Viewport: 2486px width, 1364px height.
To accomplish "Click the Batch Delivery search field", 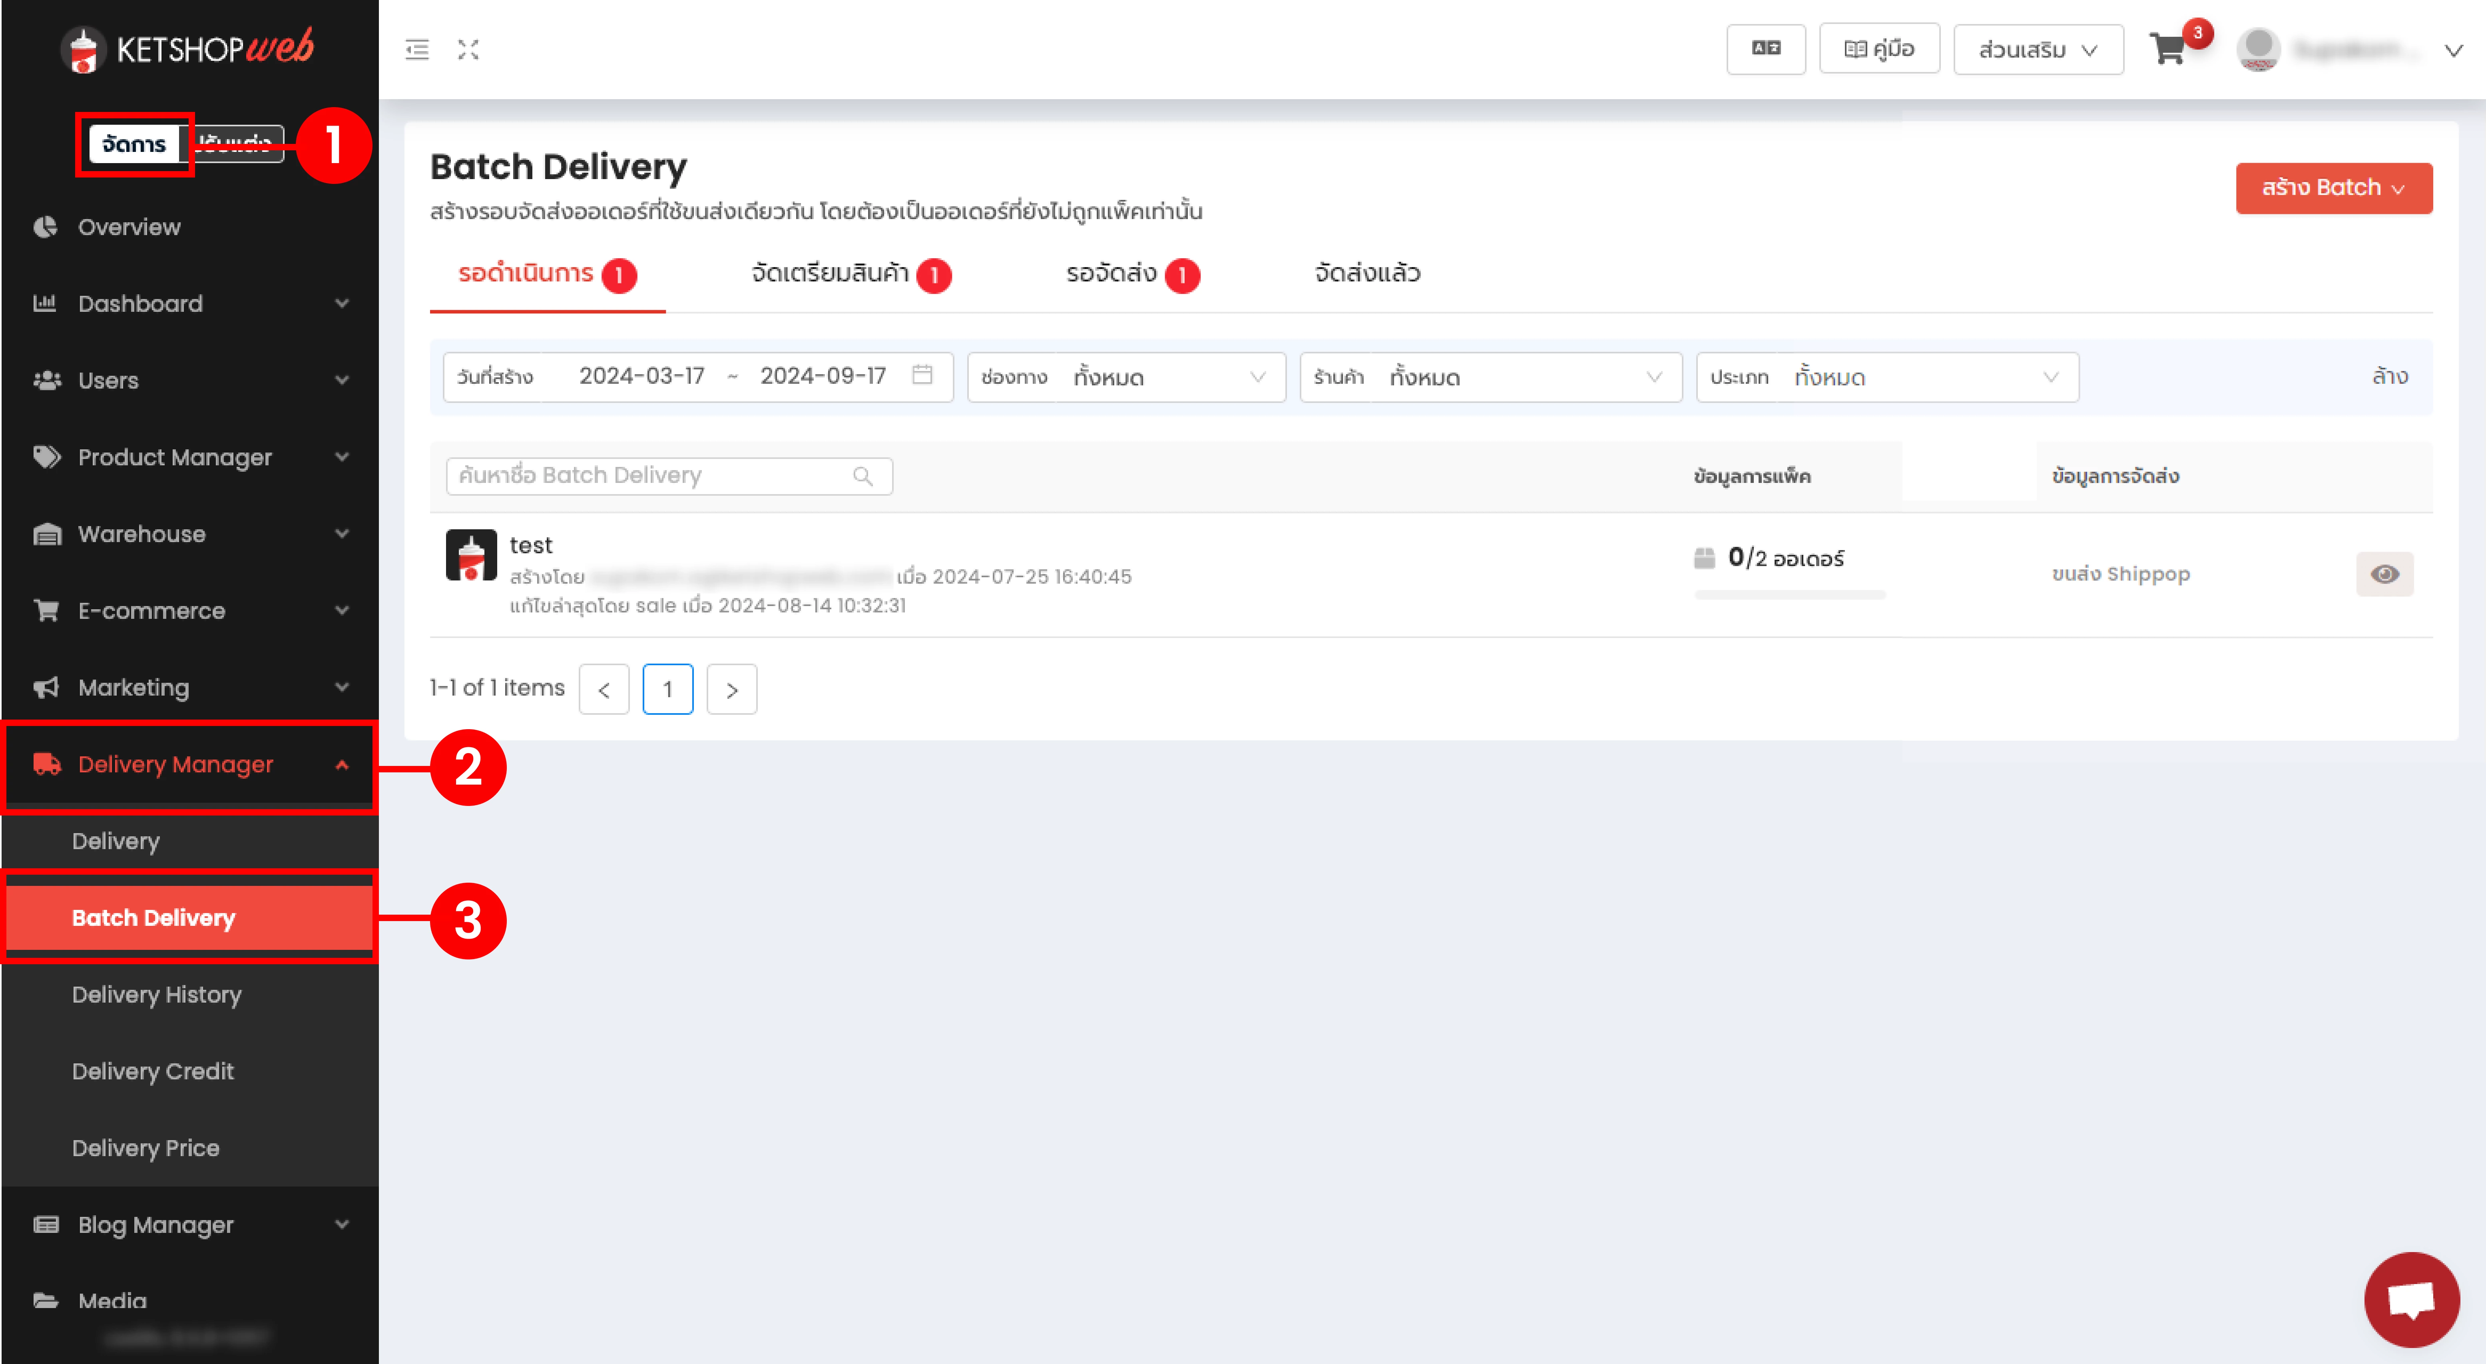I will pyautogui.click(x=669, y=476).
